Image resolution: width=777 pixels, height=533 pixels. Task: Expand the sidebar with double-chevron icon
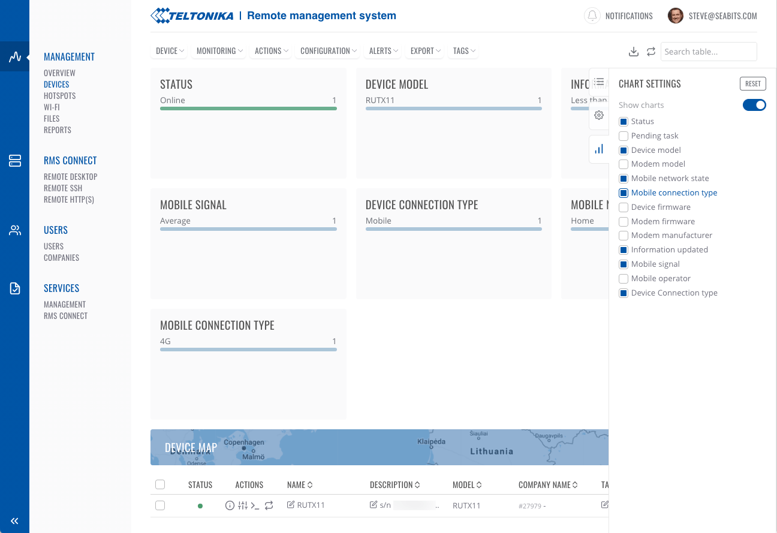[x=14, y=521]
